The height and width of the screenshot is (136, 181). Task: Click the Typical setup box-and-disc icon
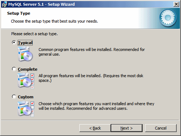click(x=25, y=54)
